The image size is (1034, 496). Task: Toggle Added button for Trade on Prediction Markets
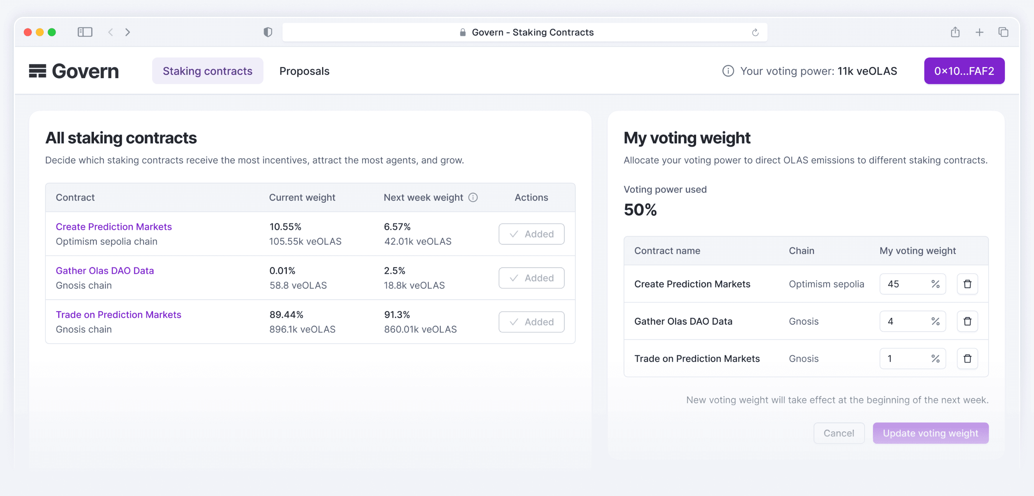[531, 322]
